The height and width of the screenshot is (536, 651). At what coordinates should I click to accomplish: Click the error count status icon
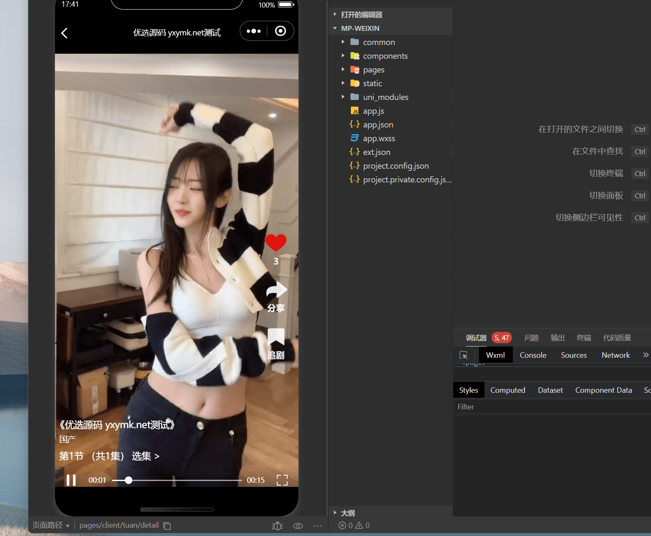point(343,526)
